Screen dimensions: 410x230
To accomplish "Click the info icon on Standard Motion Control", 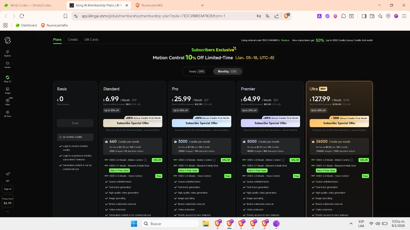I will pyautogui.click(x=145, y=160).
